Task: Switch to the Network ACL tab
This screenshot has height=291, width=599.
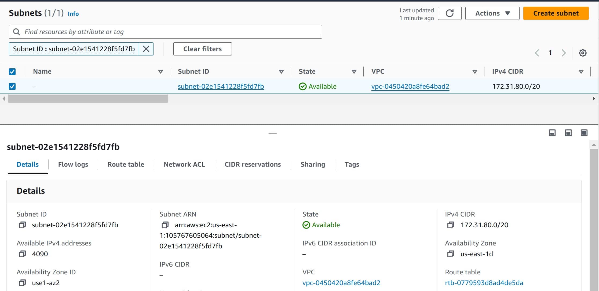Action: click(x=184, y=164)
